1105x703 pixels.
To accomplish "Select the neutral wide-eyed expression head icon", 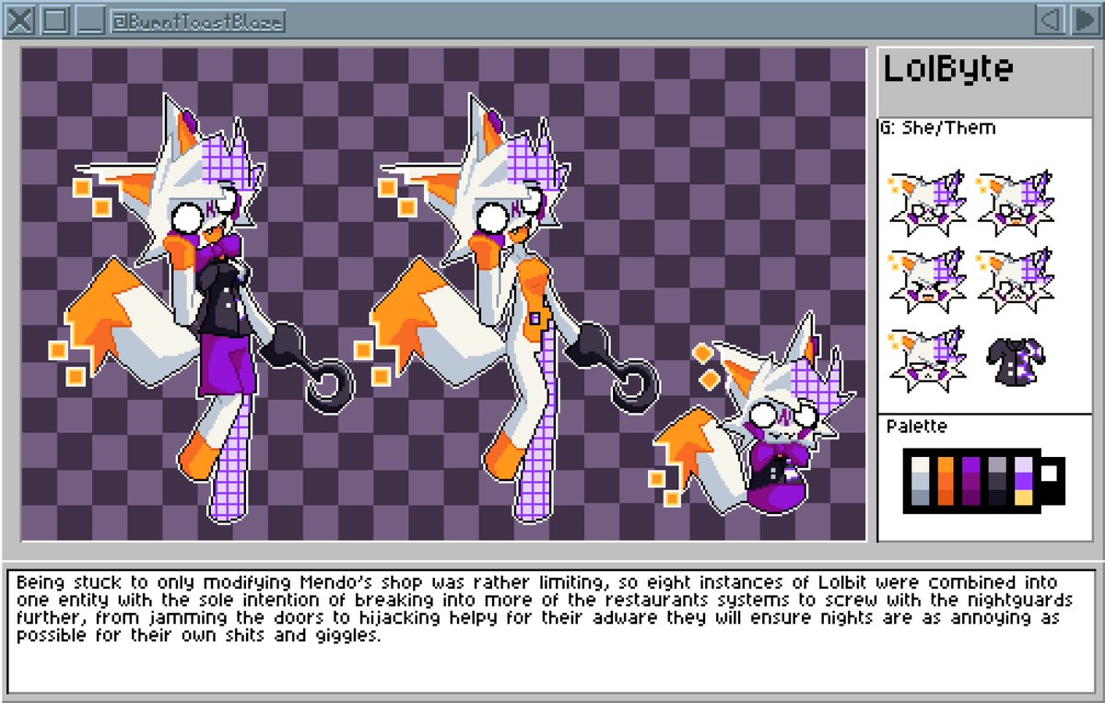I will tap(927, 205).
